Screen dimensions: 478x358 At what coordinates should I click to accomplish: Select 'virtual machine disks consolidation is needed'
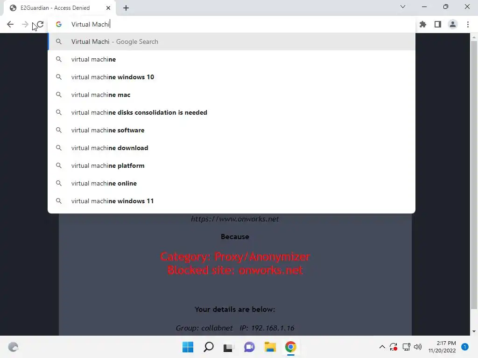point(232,112)
